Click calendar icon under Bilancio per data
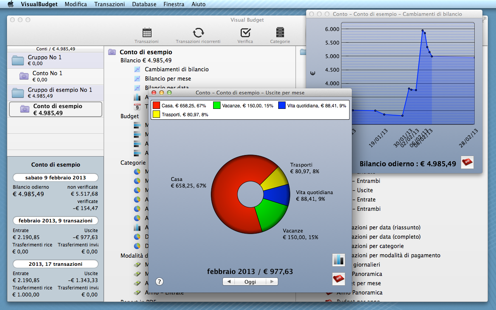The height and width of the screenshot is (310, 496). [137, 107]
